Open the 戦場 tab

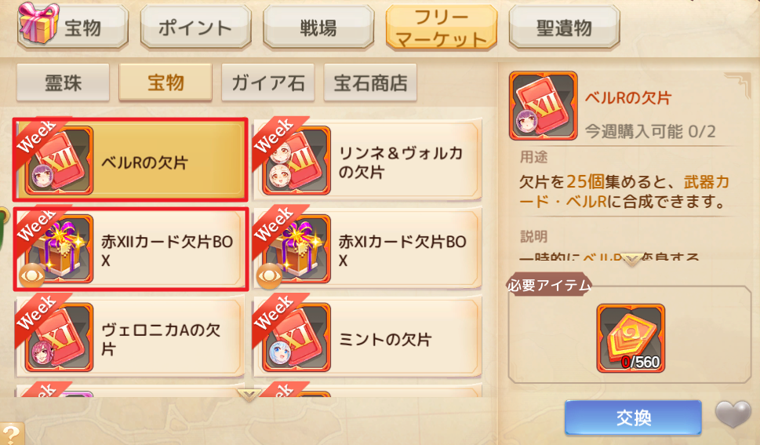318,27
